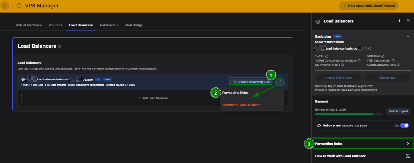Open the load balancer row three-dot menu

(x=280, y=82)
